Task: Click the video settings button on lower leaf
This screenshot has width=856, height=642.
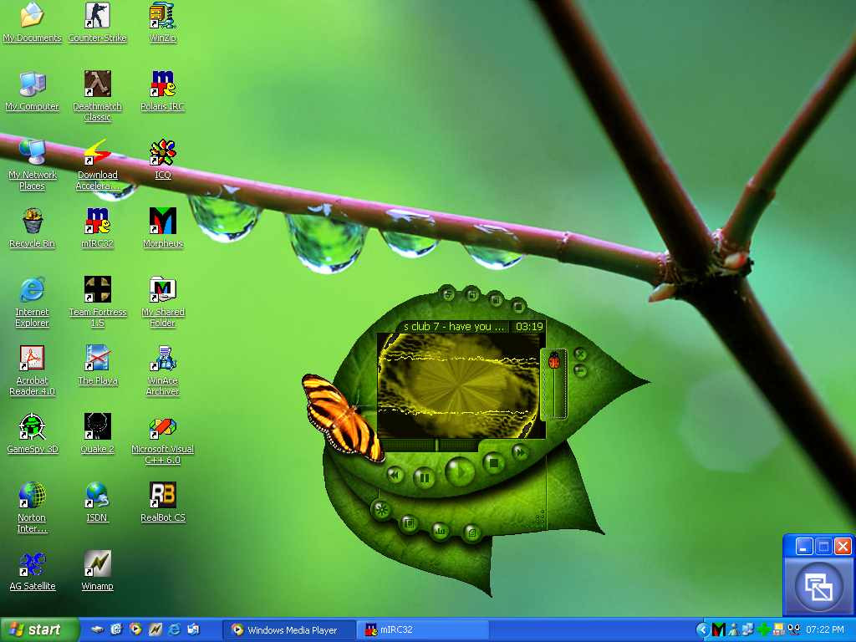Action: click(408, 524)
